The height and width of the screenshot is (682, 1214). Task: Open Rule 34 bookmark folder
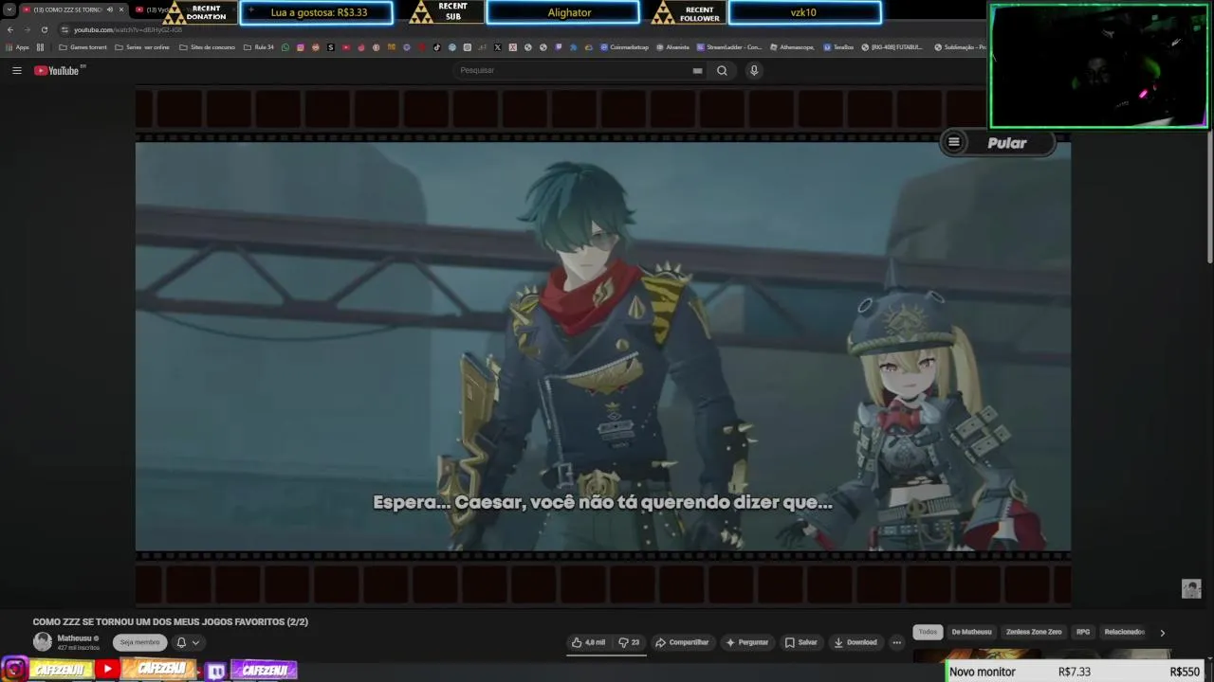coord(259,46)
